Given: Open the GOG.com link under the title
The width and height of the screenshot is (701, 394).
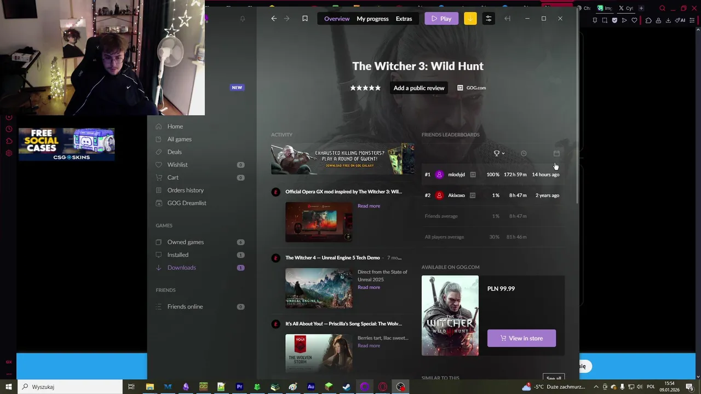Looking at the screenshot, I should tap(472, 88).
